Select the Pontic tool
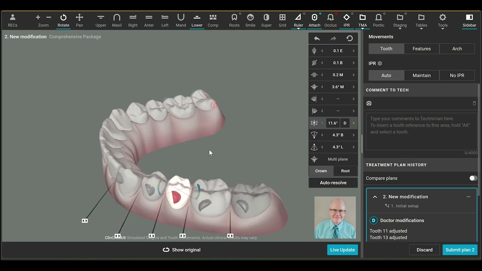The height and width of the screenshot is (271, 482). pyautogui.click(x=379, y=20)
